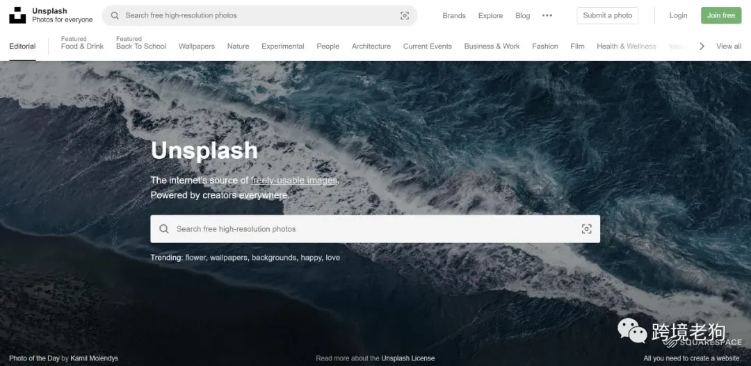Select the Architecture category
751x366 pixels.
(371, 46)
